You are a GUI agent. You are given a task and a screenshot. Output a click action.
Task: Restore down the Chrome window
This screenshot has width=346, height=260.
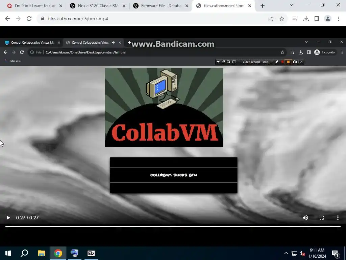coord(323,5)
